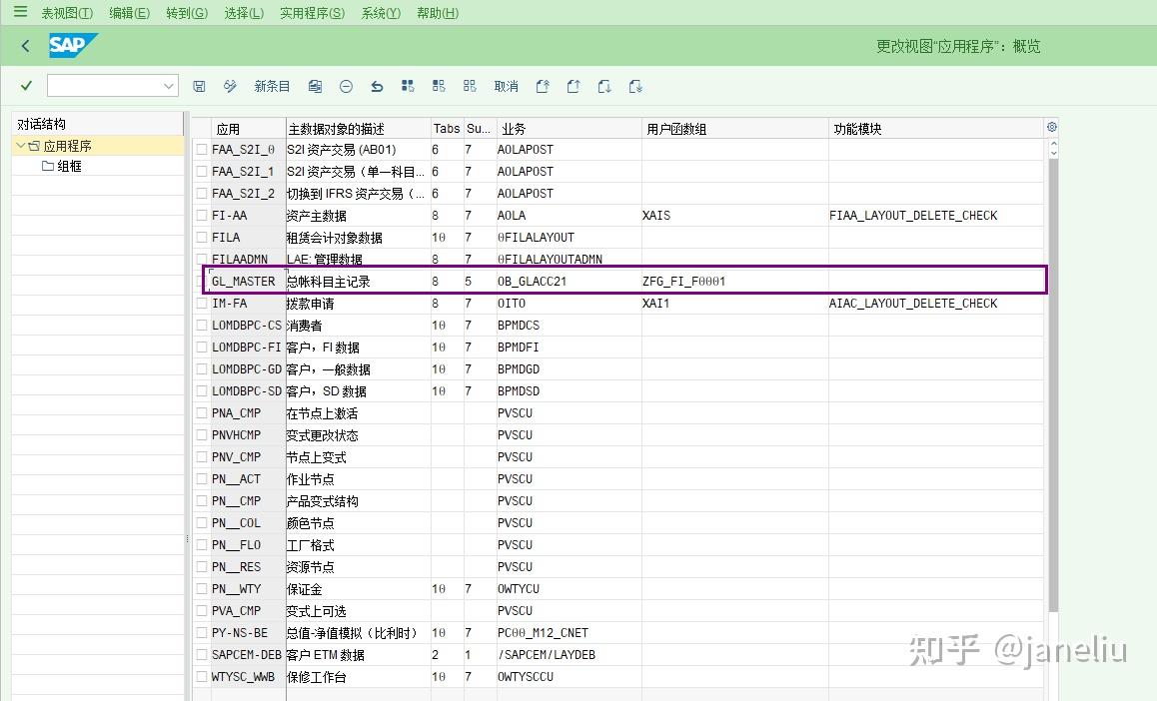Open the command field dropdown

168,86
